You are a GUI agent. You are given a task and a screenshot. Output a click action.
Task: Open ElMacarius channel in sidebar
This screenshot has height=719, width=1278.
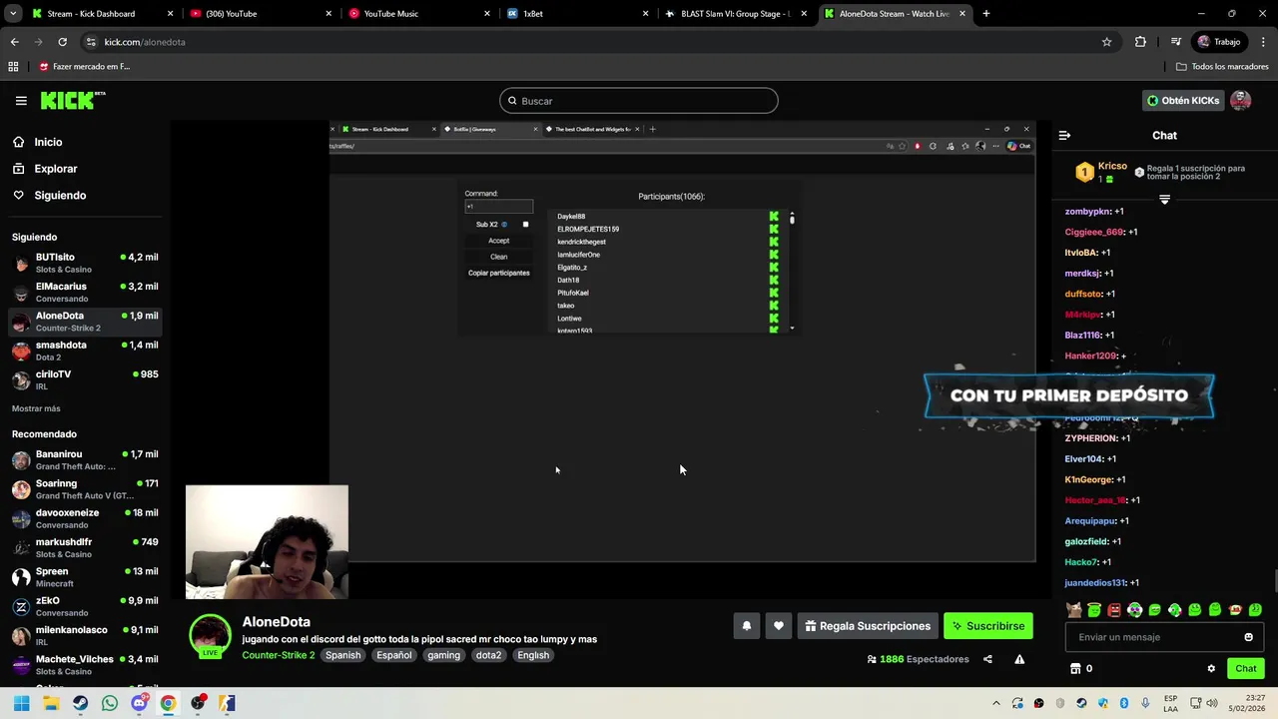(85, 292)
